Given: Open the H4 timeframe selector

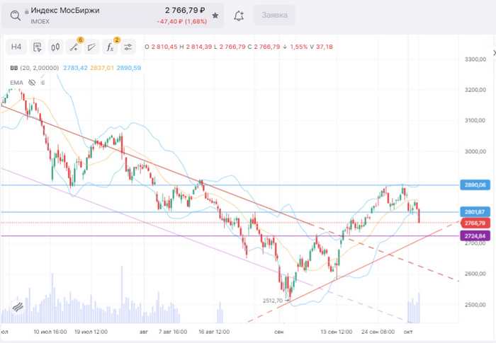Looking at the screenshot, I should point(16,47).
